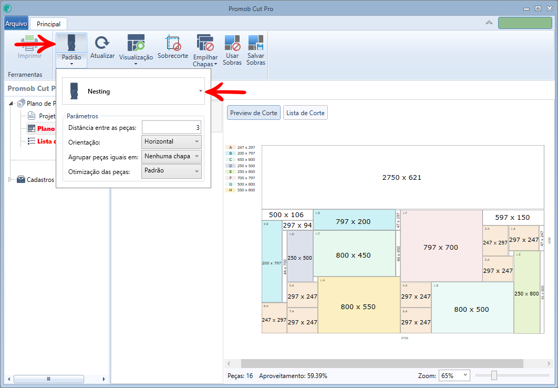Open the Zoom 65% dropdown
The height and width of the screenshot is (388, 558).
454,375
